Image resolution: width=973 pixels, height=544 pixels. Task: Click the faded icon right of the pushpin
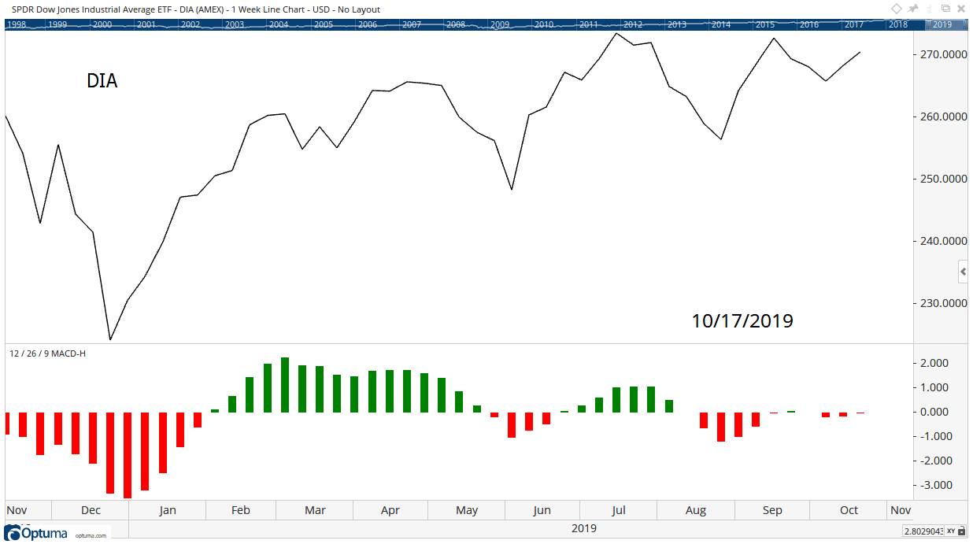(929, 9)
